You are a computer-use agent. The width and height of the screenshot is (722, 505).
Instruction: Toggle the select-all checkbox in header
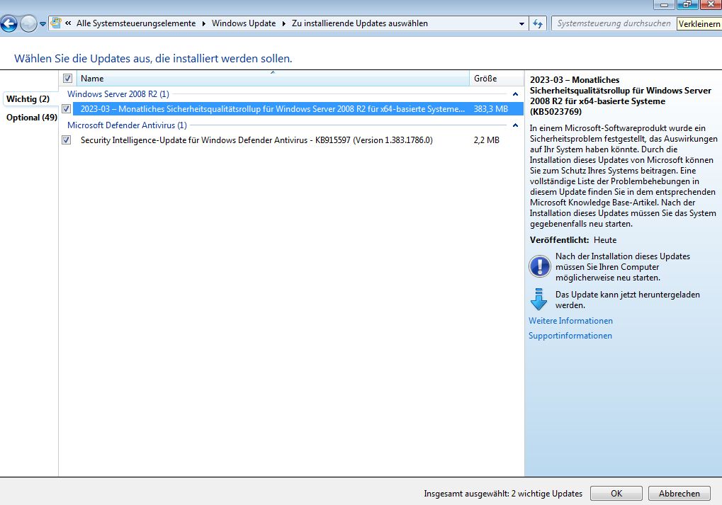(x=68, y=78)
